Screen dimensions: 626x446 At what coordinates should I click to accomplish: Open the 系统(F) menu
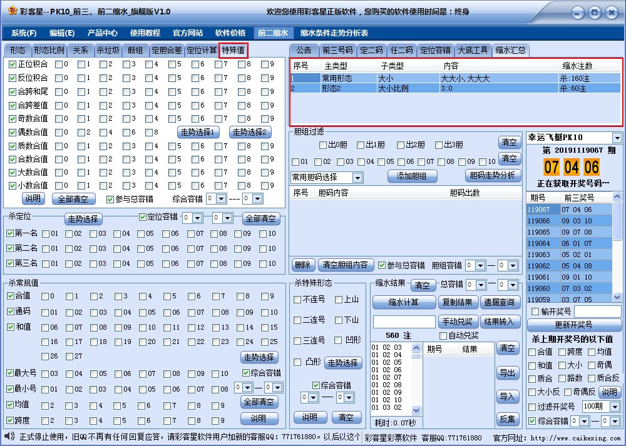22,33
